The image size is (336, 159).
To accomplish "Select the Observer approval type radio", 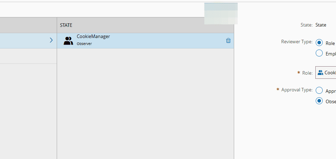I will (319, 101).
